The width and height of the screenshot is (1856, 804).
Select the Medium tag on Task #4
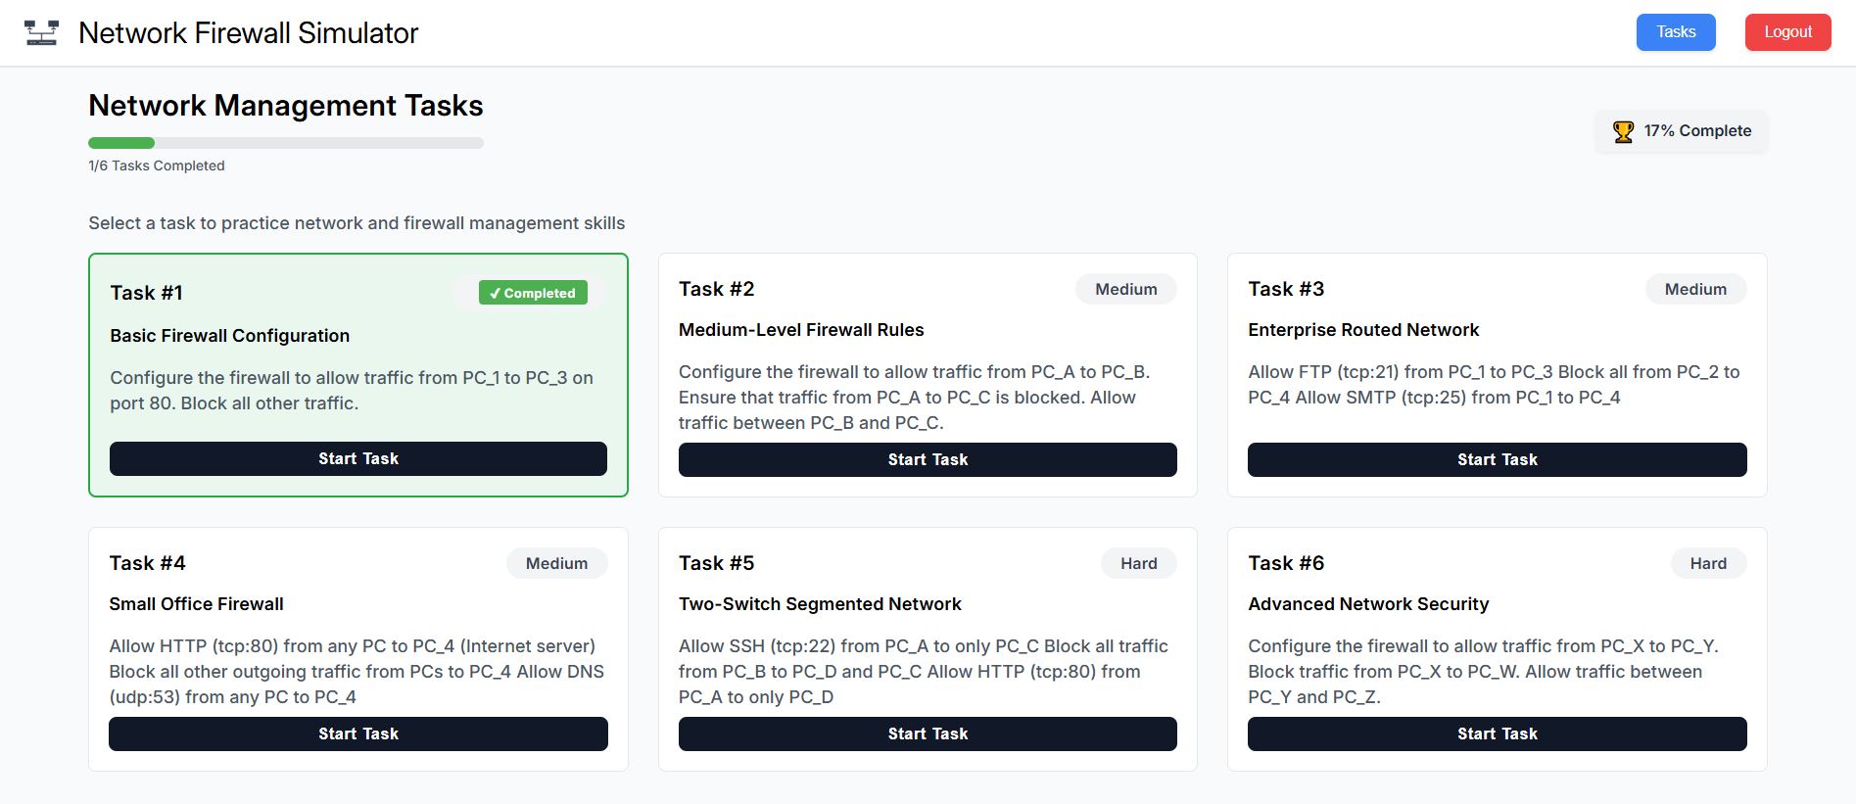click(x=556, y=564)
